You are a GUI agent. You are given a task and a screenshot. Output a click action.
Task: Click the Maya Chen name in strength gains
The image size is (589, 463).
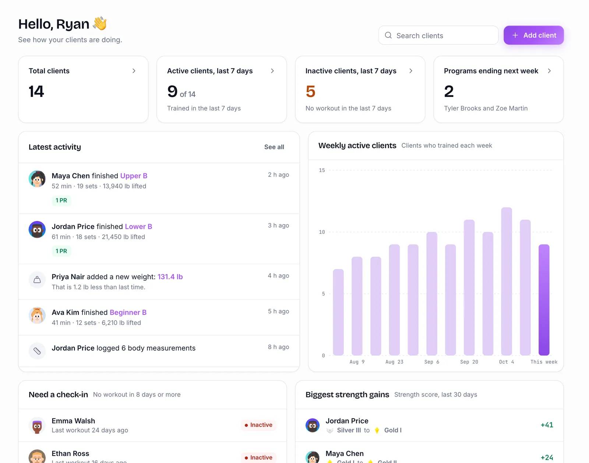tap(345, 454)
